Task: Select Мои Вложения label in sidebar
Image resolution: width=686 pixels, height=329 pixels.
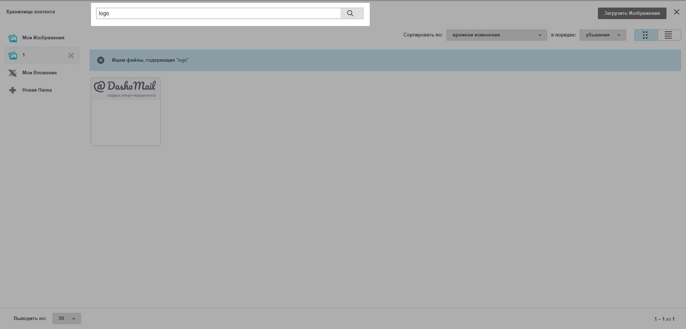Action: (39, 73)
